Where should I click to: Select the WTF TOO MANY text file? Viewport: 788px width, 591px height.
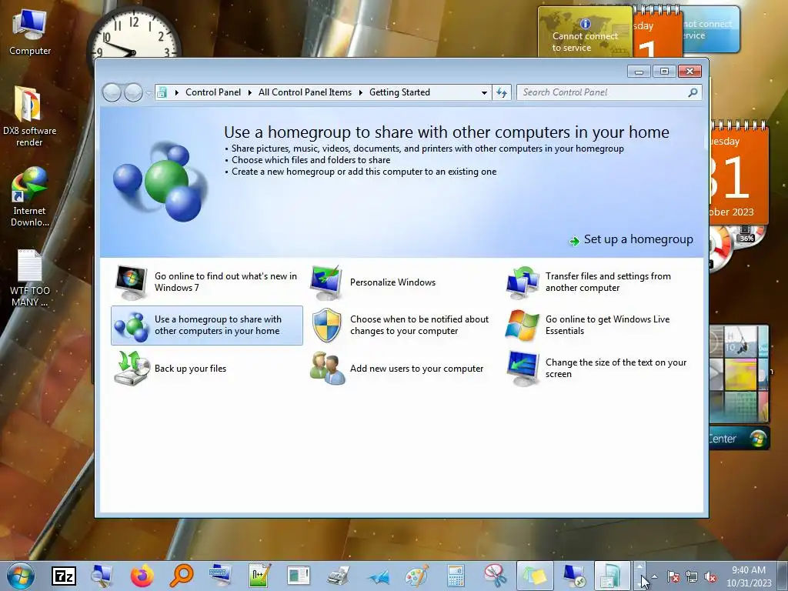(30, 278)
